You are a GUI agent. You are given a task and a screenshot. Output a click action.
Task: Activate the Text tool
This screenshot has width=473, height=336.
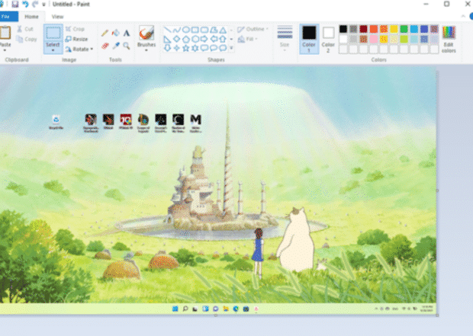pyautogui.click(x=127, y=33)
